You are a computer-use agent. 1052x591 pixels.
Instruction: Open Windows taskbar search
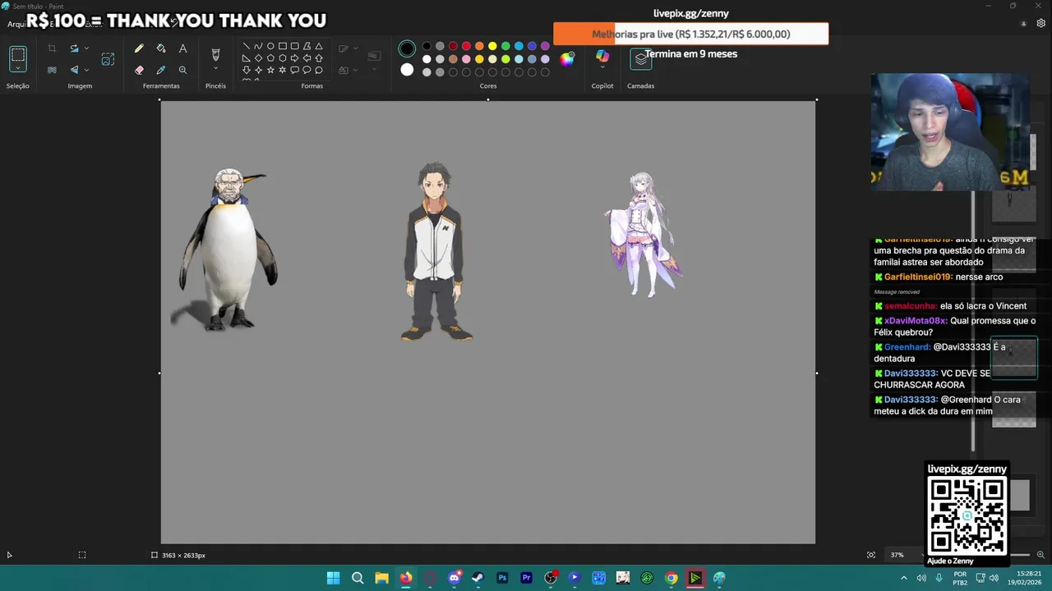point(358,578)
